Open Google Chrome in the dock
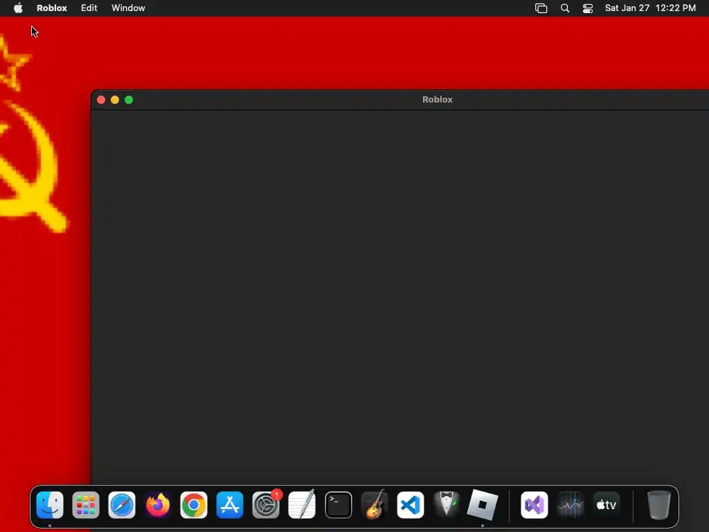This screenshot has height=532, width=709. 194,505
